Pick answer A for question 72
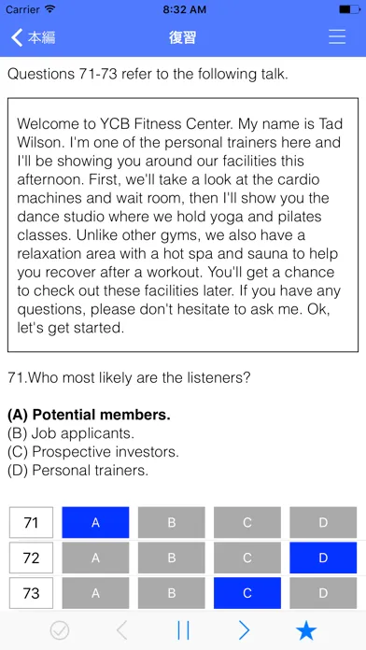This screenshot has width=366, height=650. [95, 558]
